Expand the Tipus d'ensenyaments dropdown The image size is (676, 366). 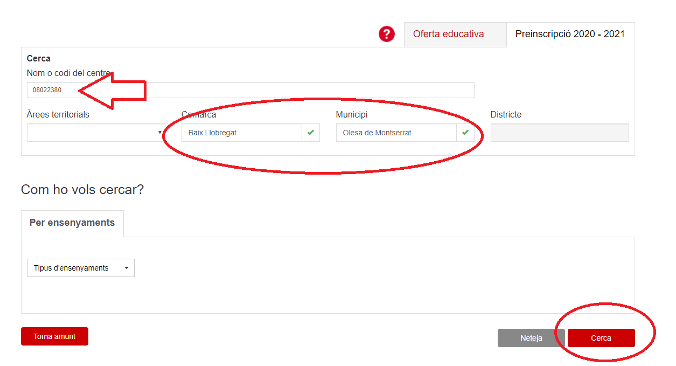click(81, 268)
